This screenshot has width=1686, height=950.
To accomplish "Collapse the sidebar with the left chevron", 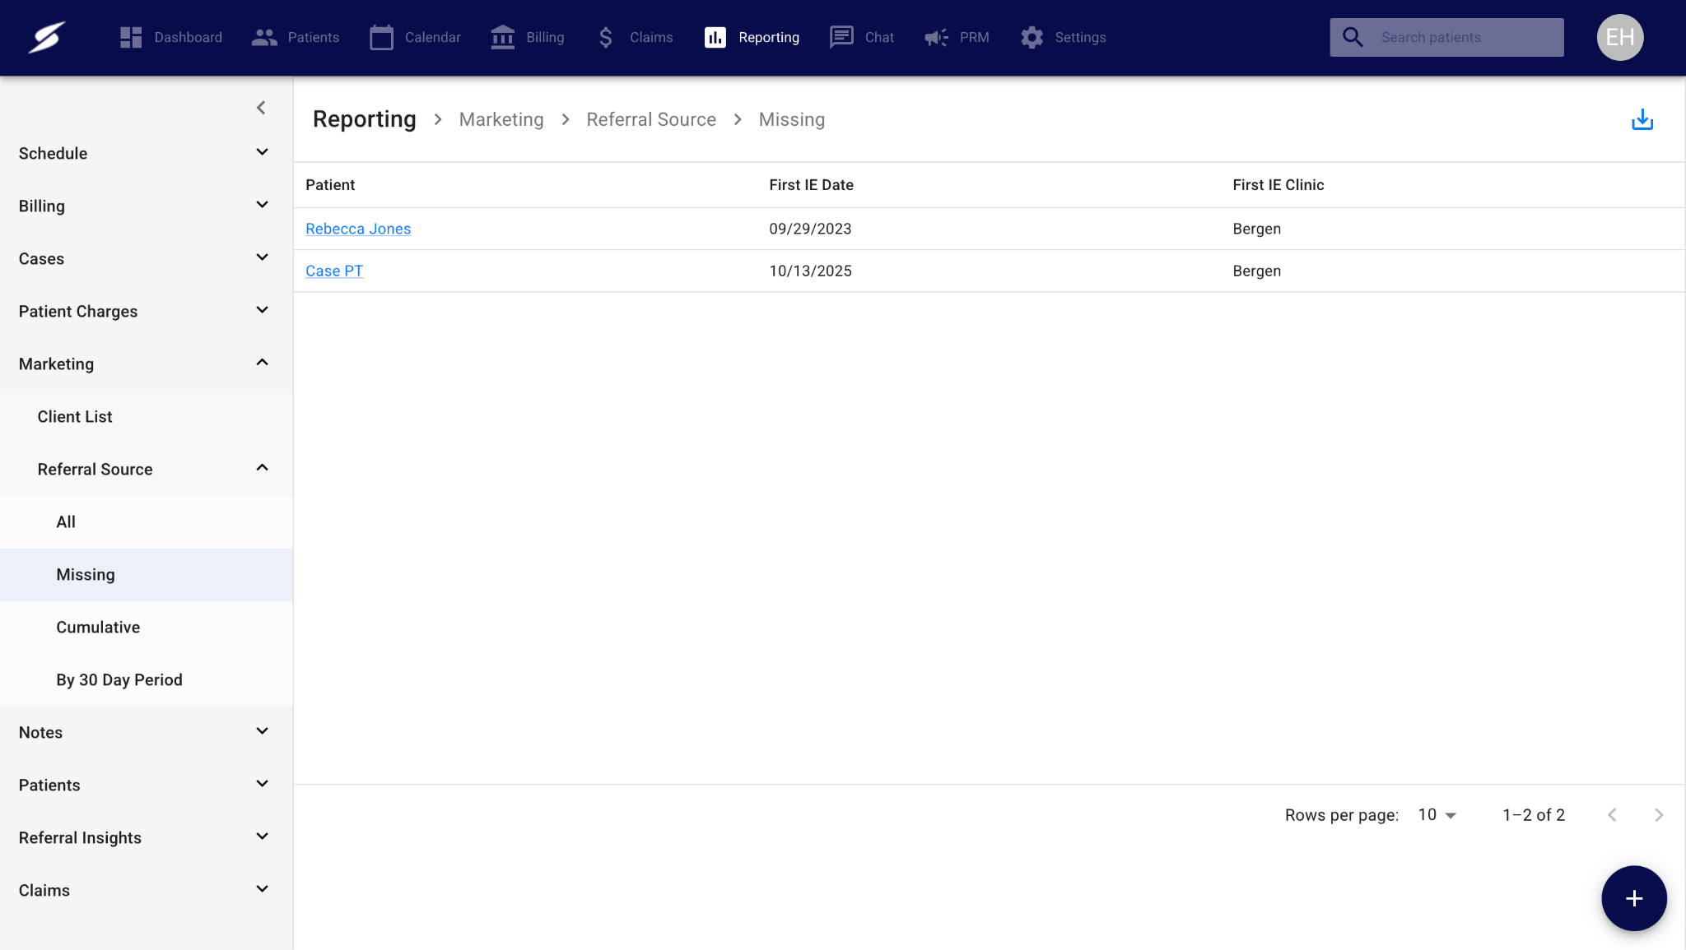I will pyautogui.click(x=261, y=108).
